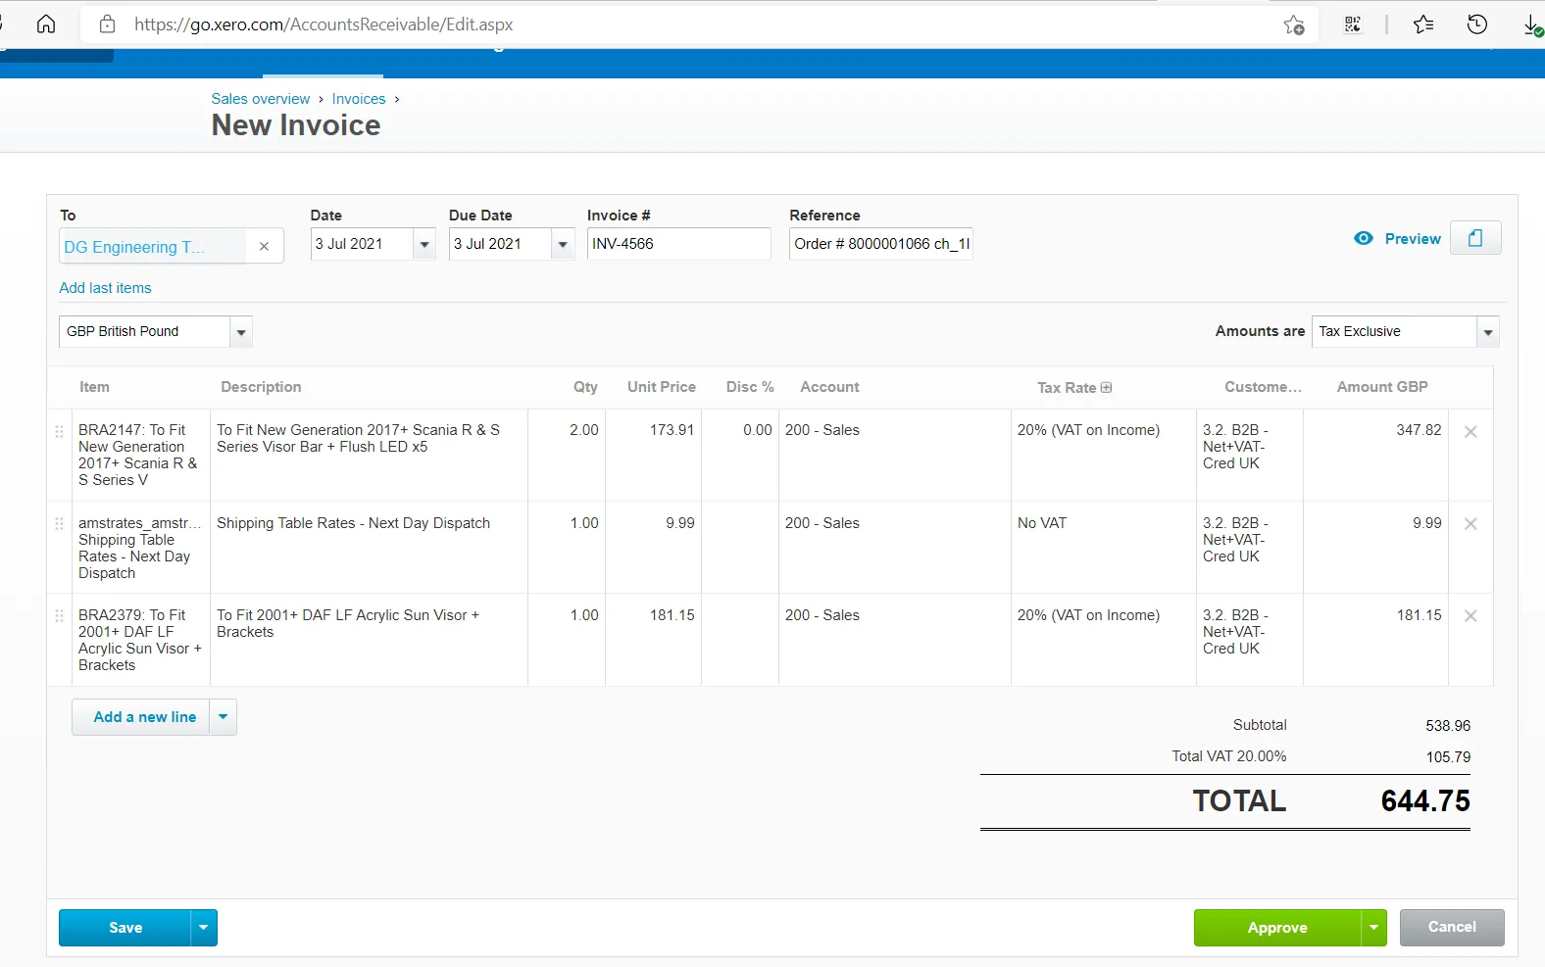Click the Tax Rate column plus icon

click(x=1107, y=387)
